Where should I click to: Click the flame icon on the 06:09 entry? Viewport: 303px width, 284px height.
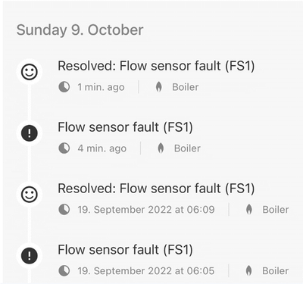(249, 210)
